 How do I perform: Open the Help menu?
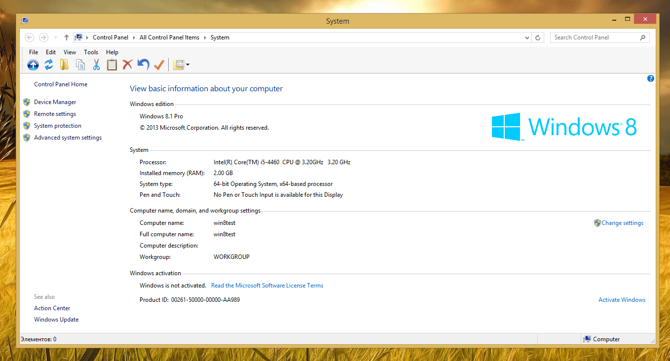pos(112,52)
